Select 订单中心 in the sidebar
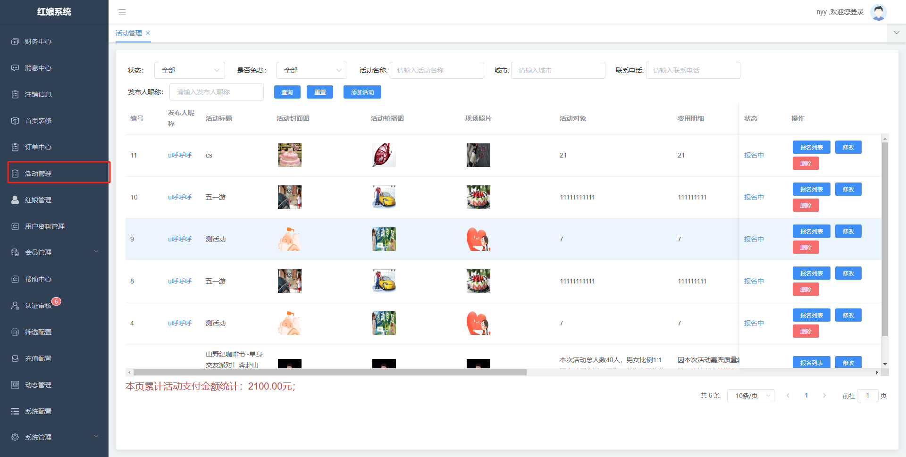The image size is (906, 457). click(x=38, y=147)
